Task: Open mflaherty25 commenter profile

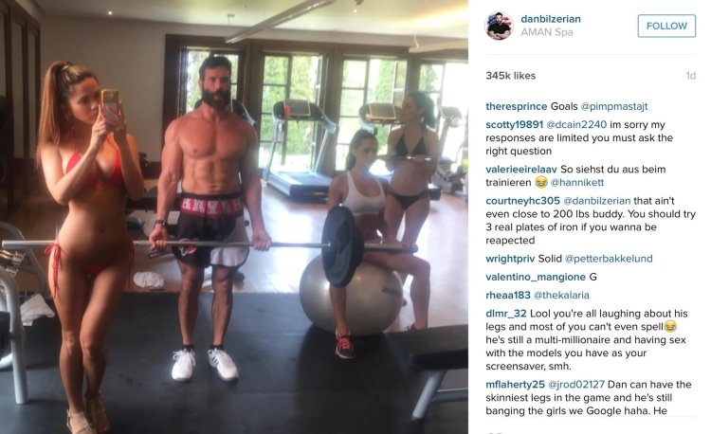Action: [515, 385]
